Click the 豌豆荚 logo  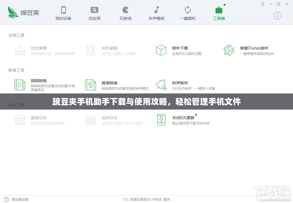tap(23, 12)
